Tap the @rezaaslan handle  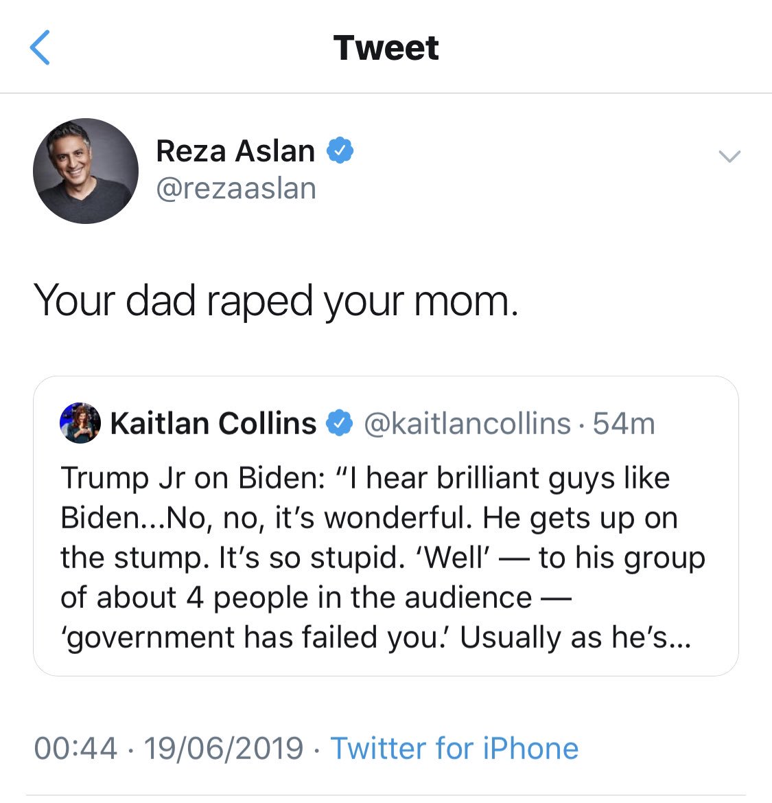pyautogui.click(x=236, y=188)
